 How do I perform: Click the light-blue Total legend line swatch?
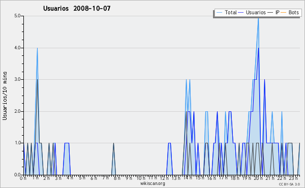pyautogui.click(x=219, y=13)
